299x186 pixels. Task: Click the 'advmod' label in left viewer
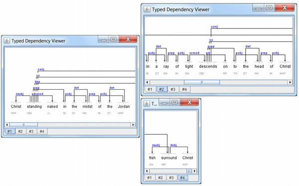[37, 94]
